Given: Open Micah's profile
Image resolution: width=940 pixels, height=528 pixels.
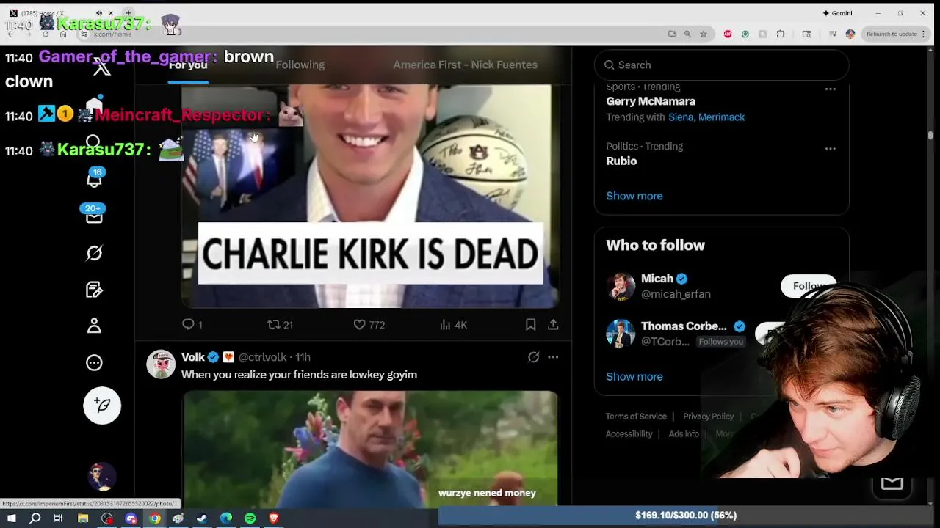Looking at the screenshot, I should [x=657, y=279].
